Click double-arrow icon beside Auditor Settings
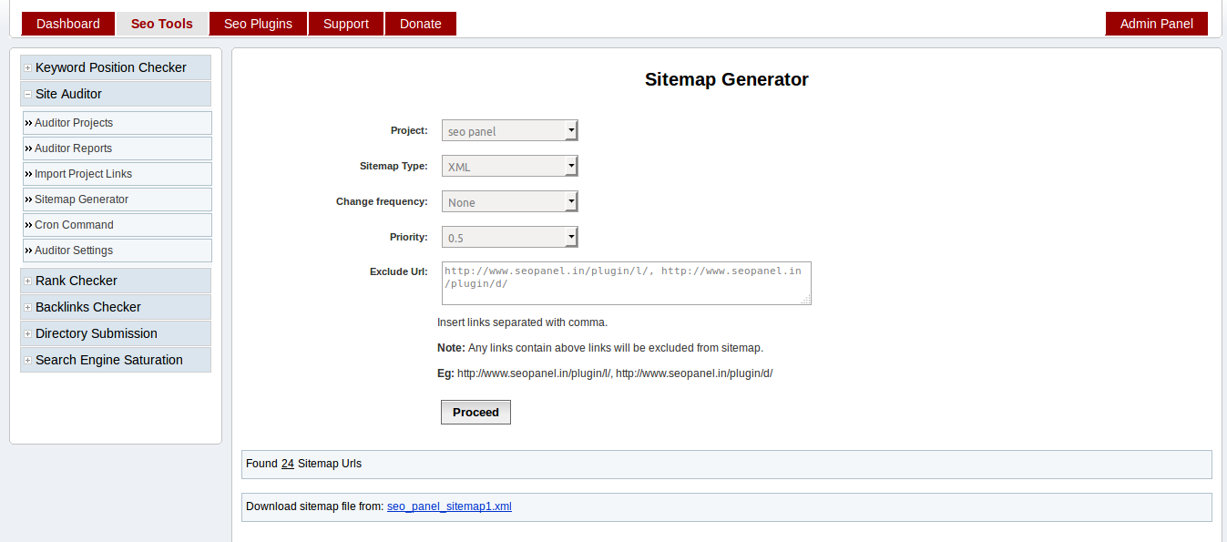The image size is (1227, 542). [x=28, y=251]
